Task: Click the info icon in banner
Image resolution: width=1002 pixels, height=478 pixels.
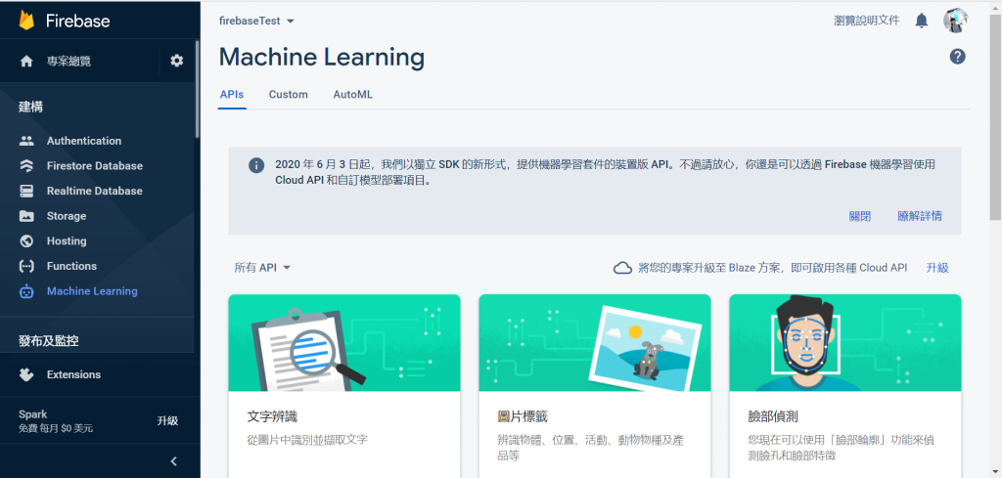Action: click(x=256, y=165)
